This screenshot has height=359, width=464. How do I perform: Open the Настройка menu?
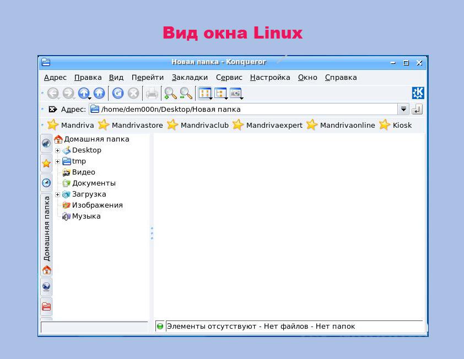coord(270,78)
